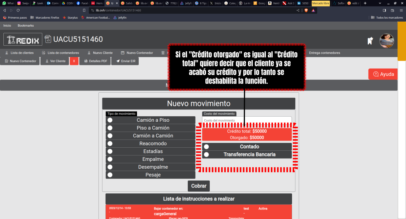Image resolution: width=406 pixels, height=219 pixels.
Task: Click the Ver Cliente button
Action: tap(54, 61)
